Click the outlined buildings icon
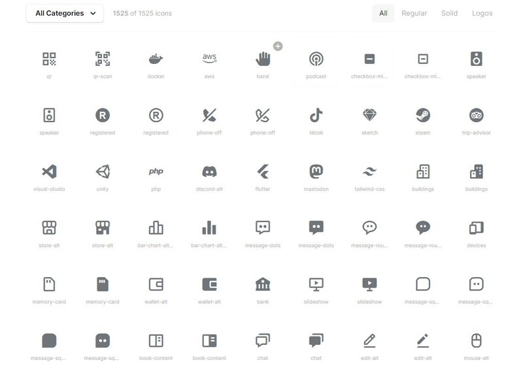This screenshot has height=377, width=523. 423,172
